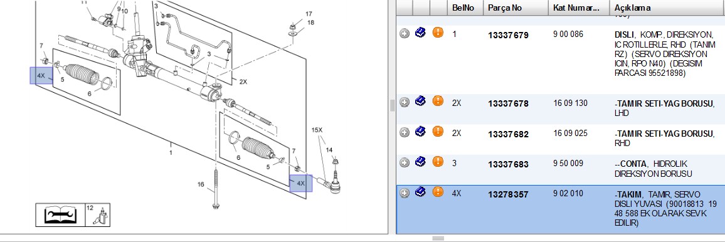This screenshot has height=242, width=725.
Task: Expand row for part 13278357
Action: tap(405, 194)
